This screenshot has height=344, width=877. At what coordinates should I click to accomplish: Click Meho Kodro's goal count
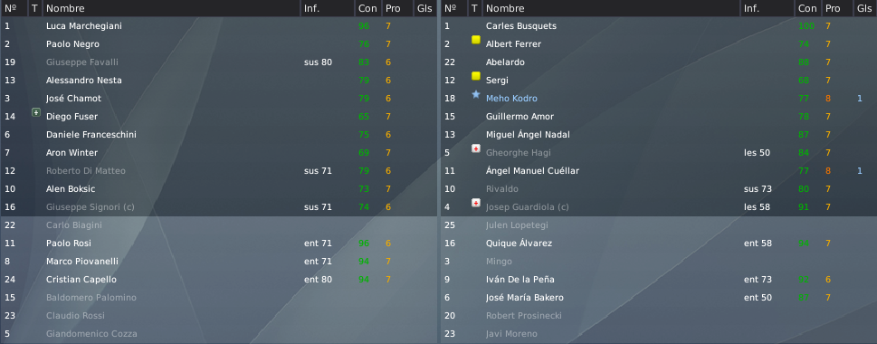click(x=860, y=99)
